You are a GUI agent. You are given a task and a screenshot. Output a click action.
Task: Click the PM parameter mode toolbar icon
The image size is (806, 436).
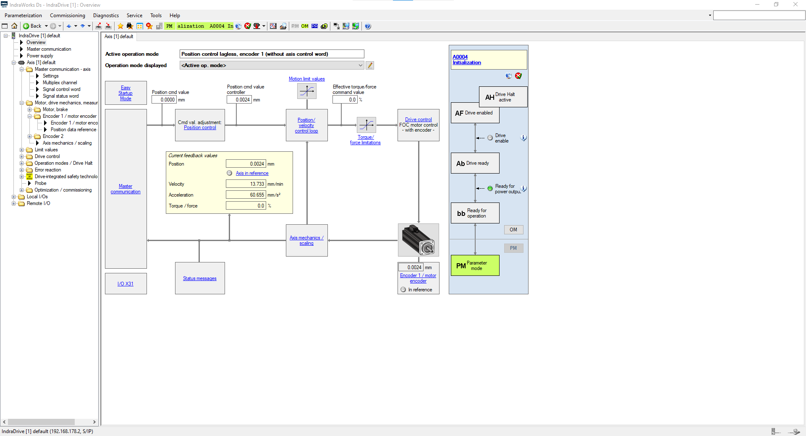[x=295, y=26]
